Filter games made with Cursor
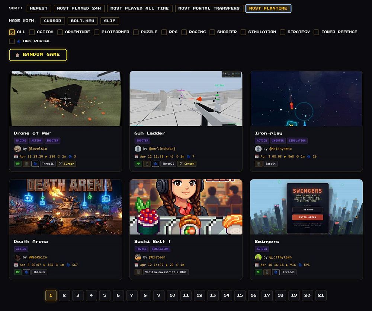 pos(52,21)
